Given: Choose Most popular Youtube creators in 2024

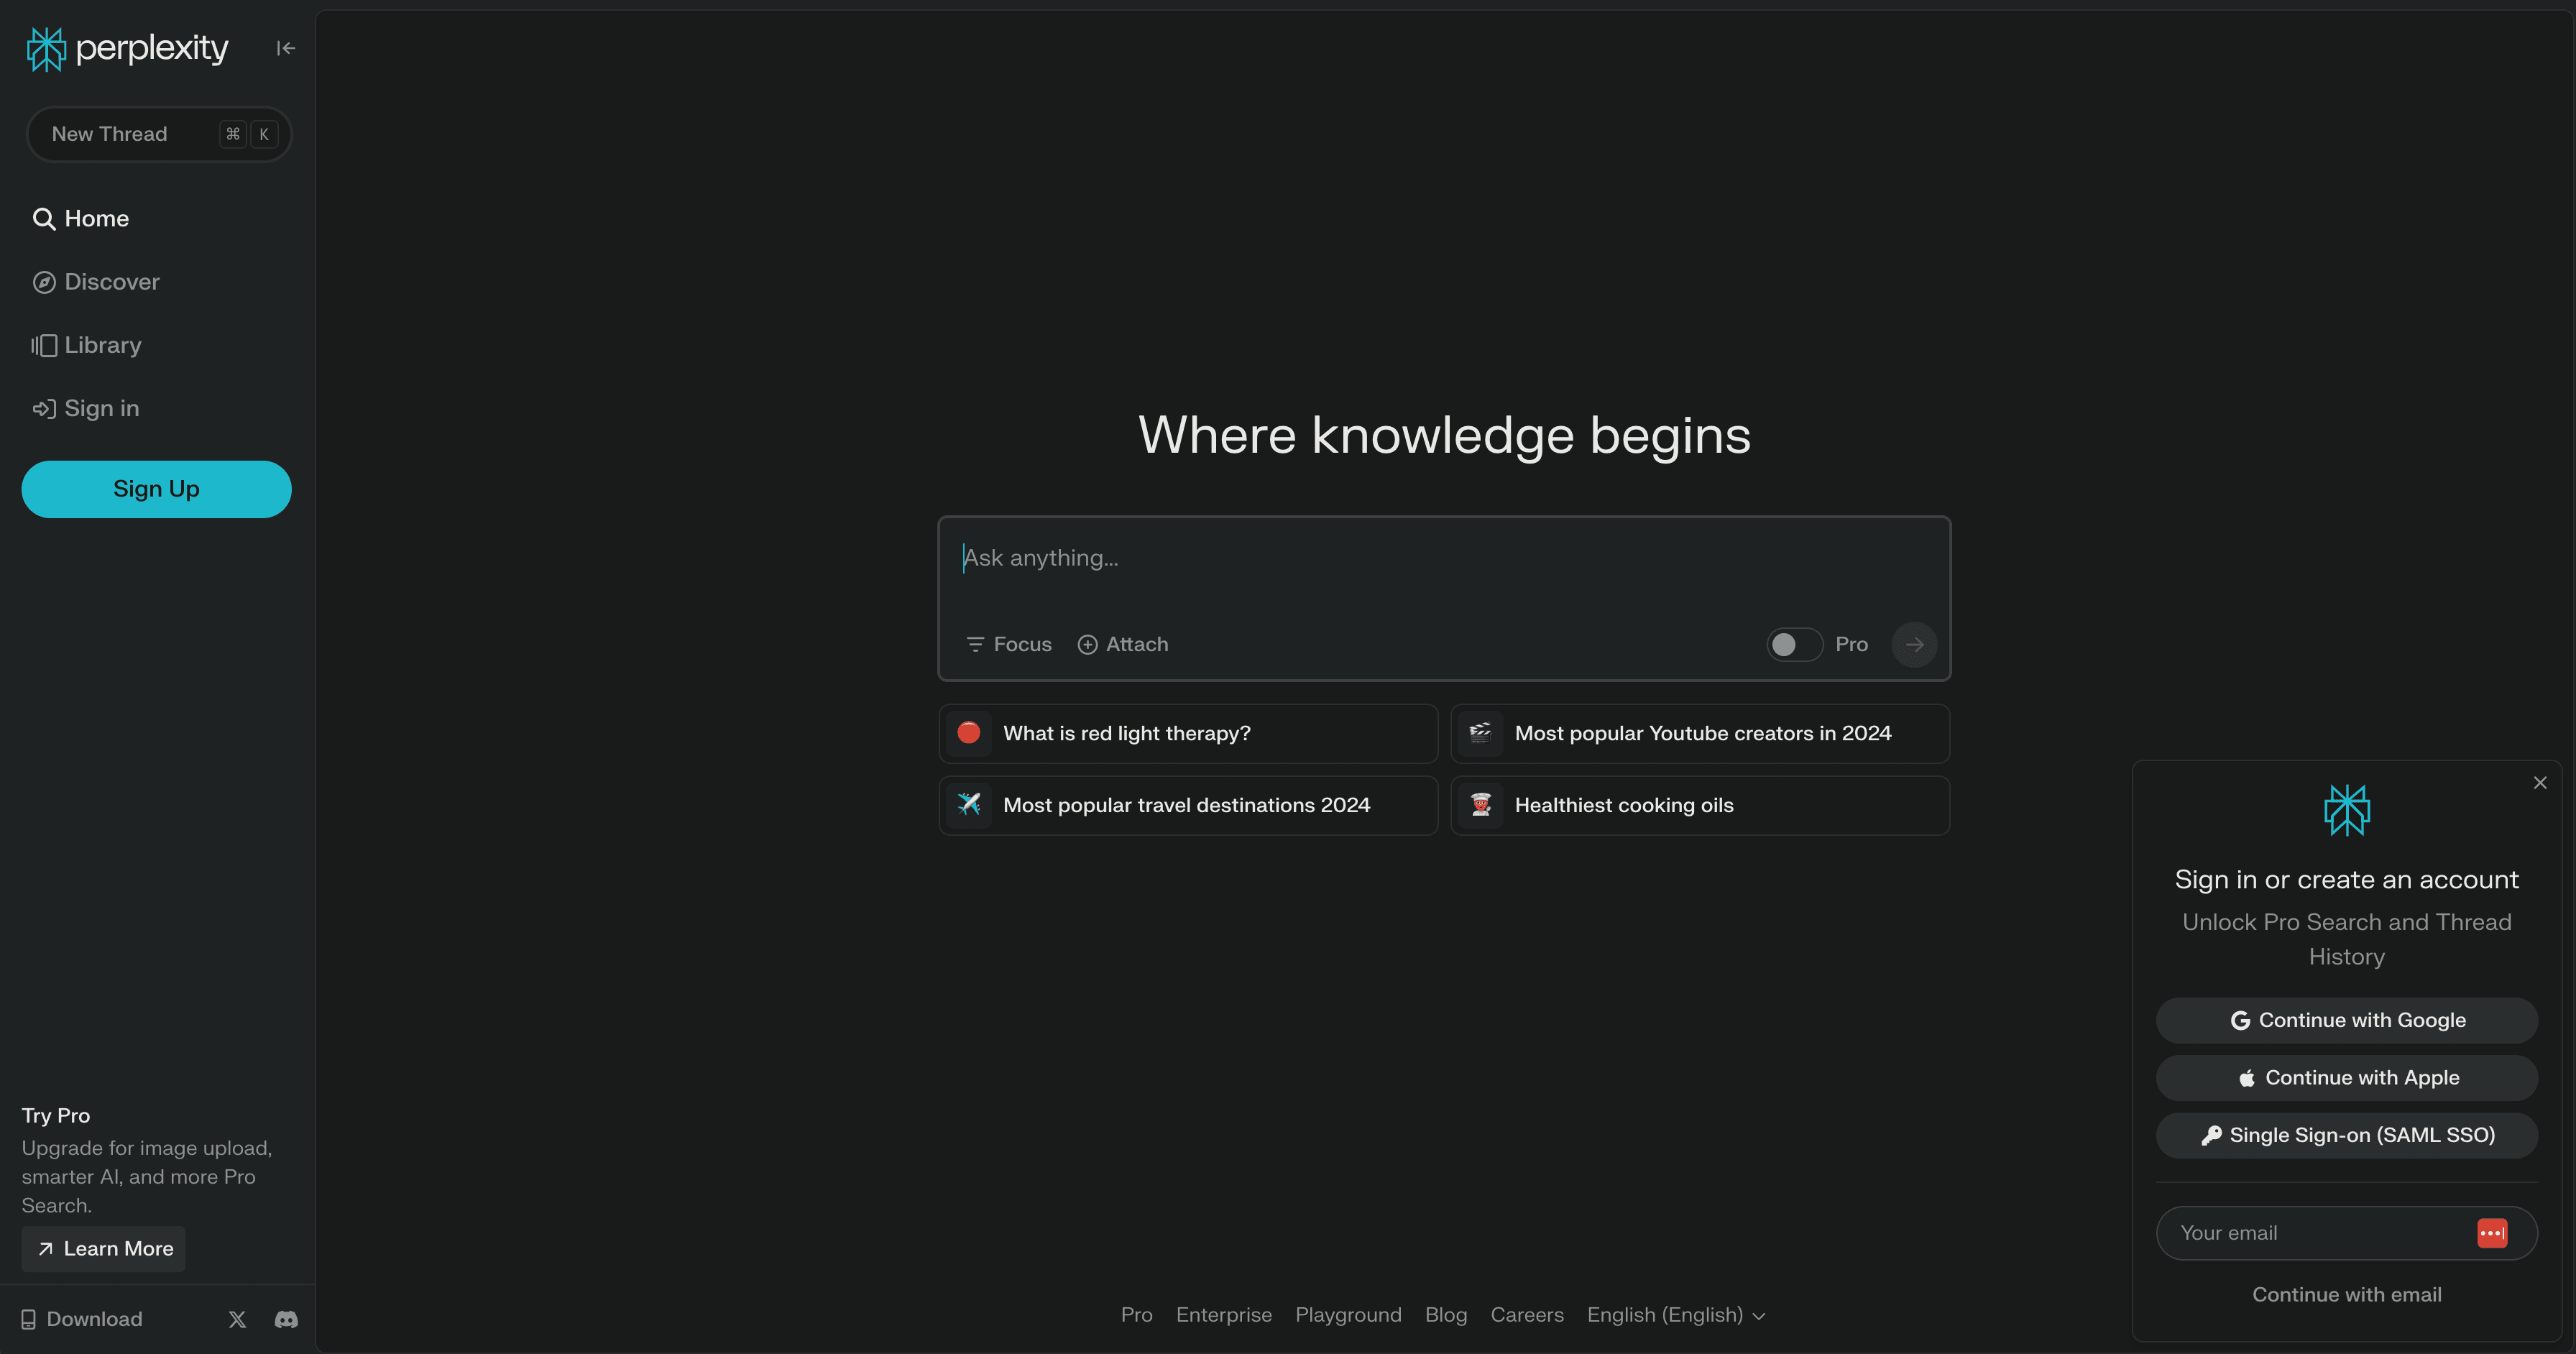Looking at the screenshot, I should point(1700,734).
